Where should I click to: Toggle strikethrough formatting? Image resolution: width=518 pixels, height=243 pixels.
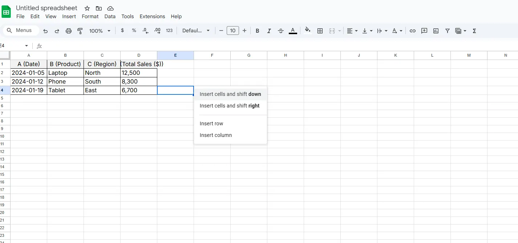[280, 31]
